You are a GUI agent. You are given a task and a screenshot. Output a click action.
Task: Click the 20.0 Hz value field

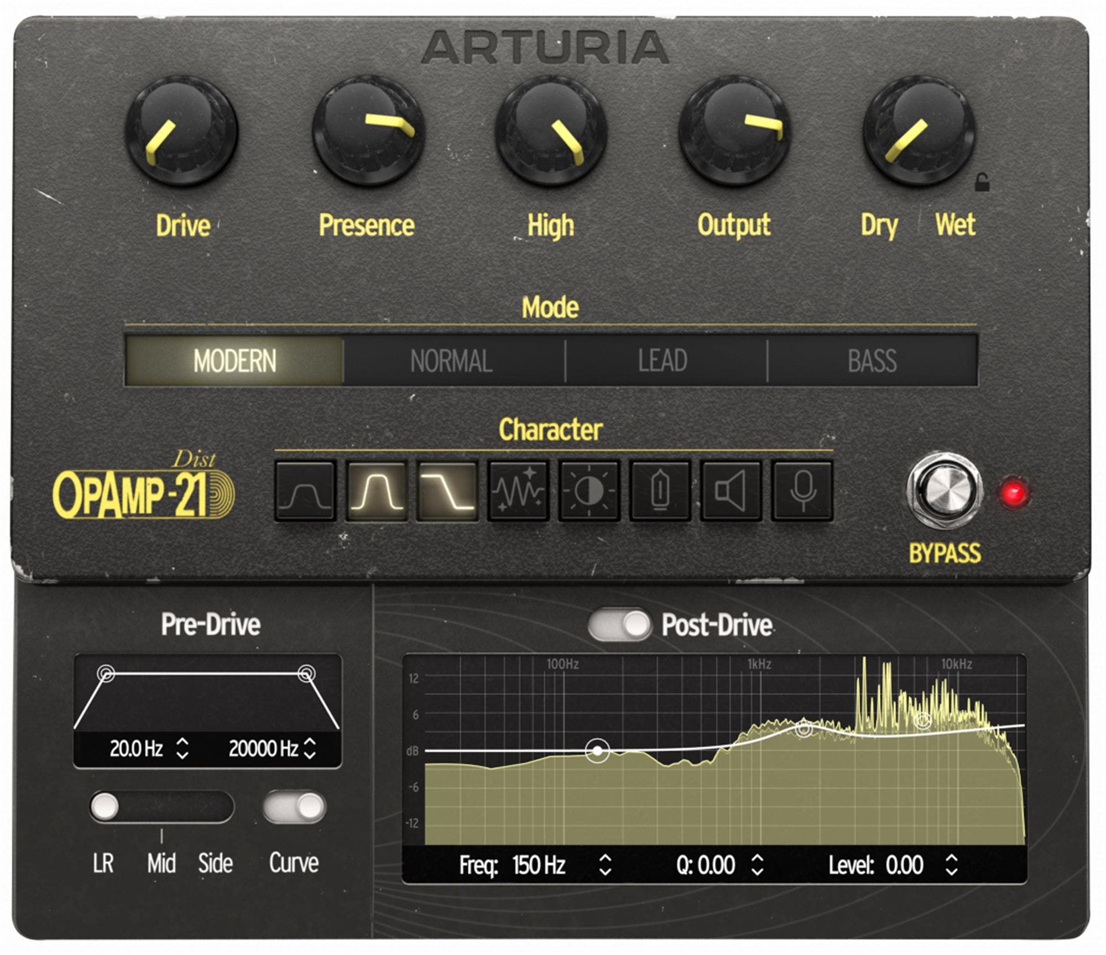[137, 749]
